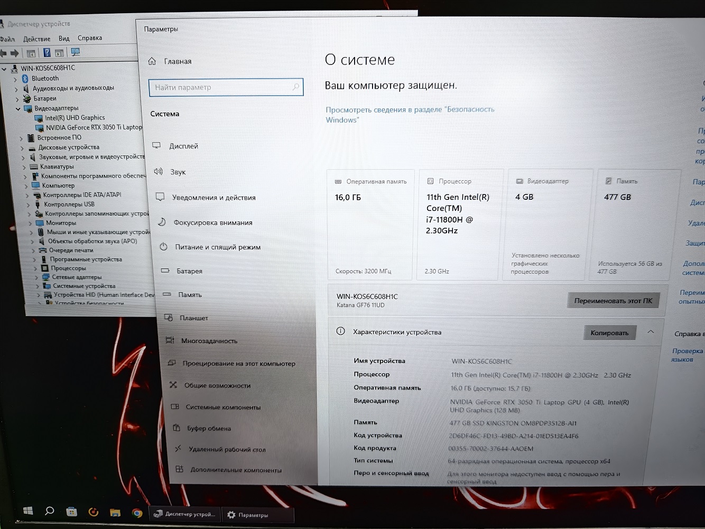Screen dimensions: 705x529
Task: Open File Explorer from the taskbar
Action: [x=115, y=512]
